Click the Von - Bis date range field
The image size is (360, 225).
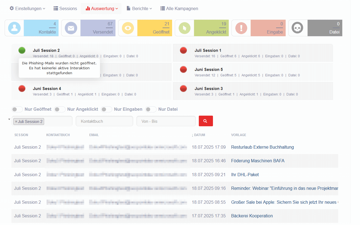click(x=166, y=121)
